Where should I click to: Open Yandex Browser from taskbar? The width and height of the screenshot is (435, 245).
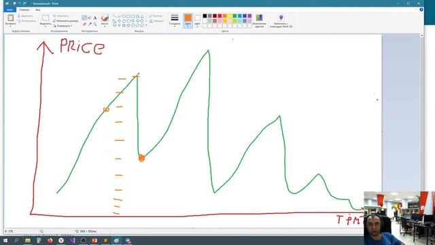pyautogui.click(x=61, y=240)
